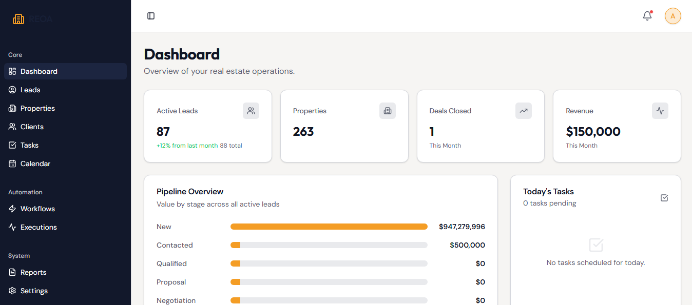The width and height of the screenshot is (692, 305).
Task: Click the $500,000 Contacted value
Action: click(467, 245)
